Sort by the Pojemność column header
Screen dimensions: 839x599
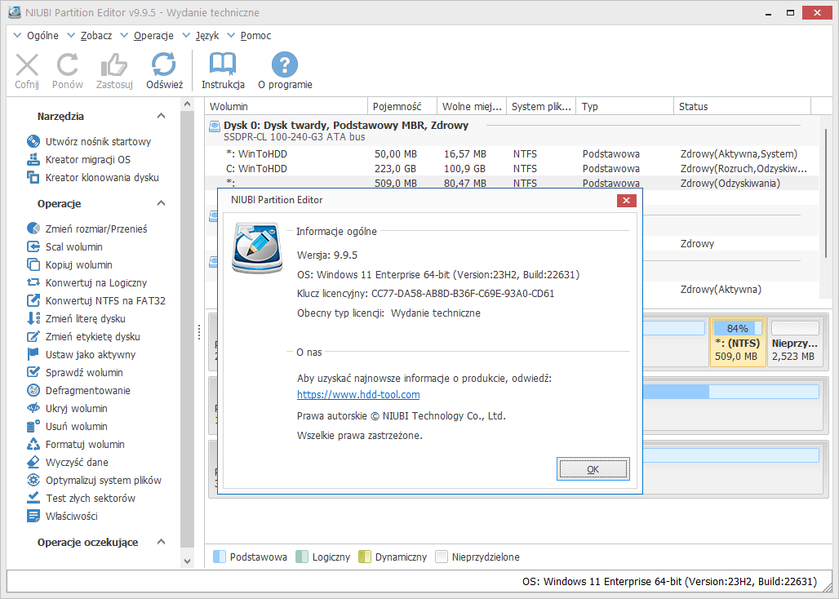click(403, 106)
